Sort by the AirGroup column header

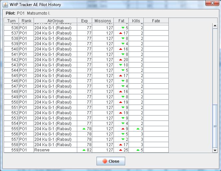click(x=55, y=21)
